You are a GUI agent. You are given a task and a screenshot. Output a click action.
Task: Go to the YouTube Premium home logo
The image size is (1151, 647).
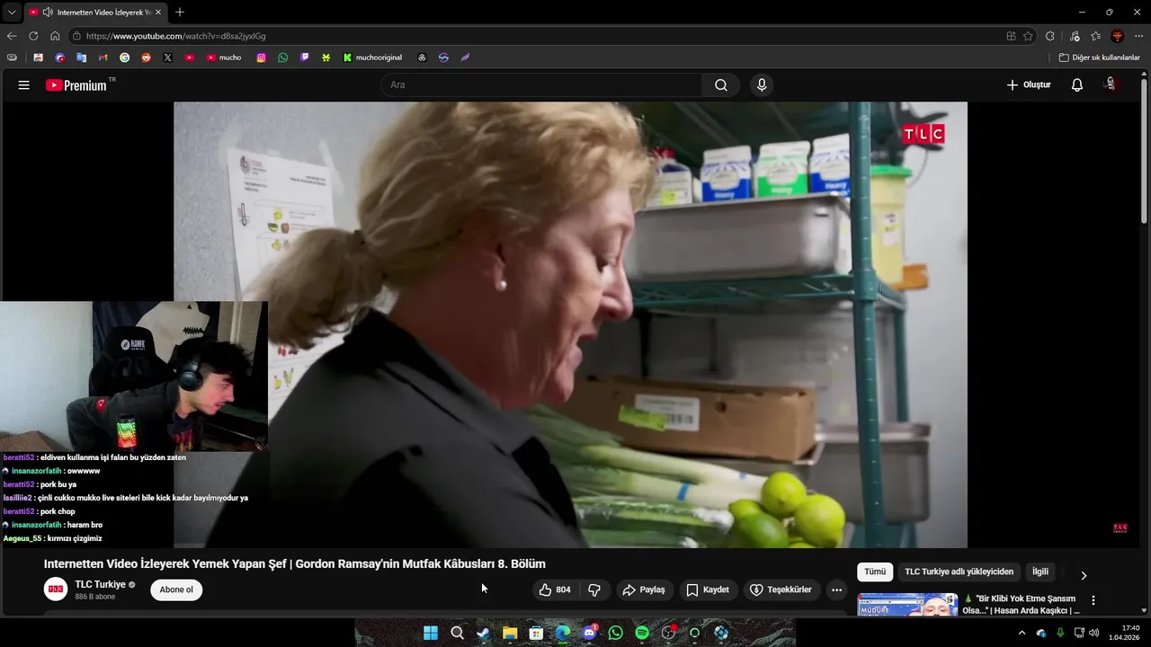[76, 85]
